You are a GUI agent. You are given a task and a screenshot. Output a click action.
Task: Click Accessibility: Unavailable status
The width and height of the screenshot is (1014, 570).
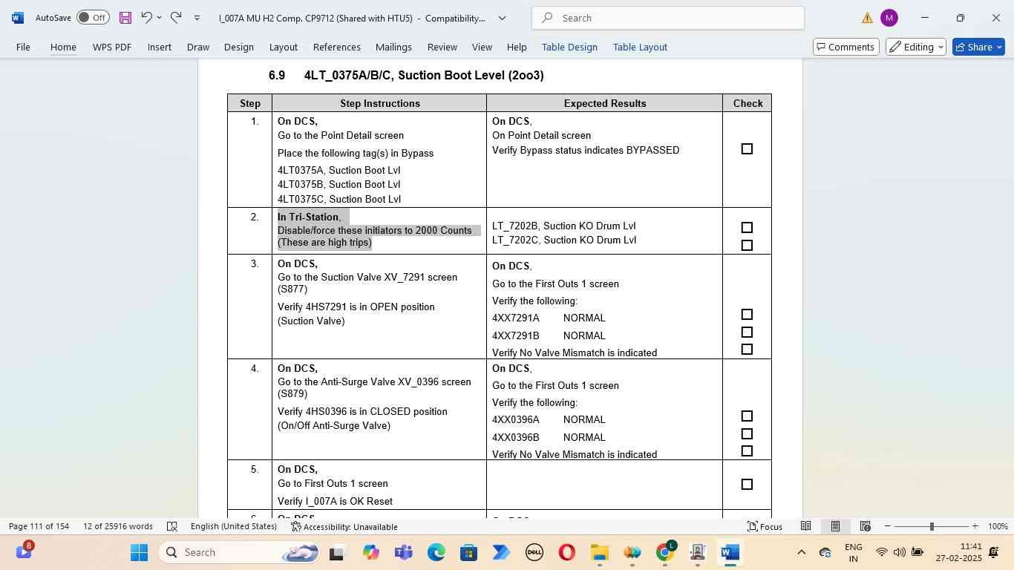click(x=344, y=526)
